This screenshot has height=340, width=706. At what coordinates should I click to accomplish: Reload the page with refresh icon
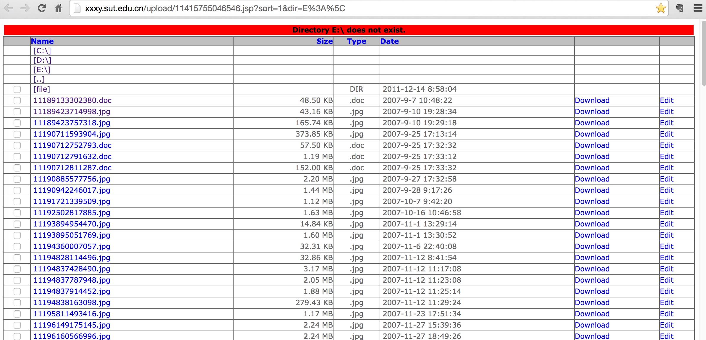42,8
